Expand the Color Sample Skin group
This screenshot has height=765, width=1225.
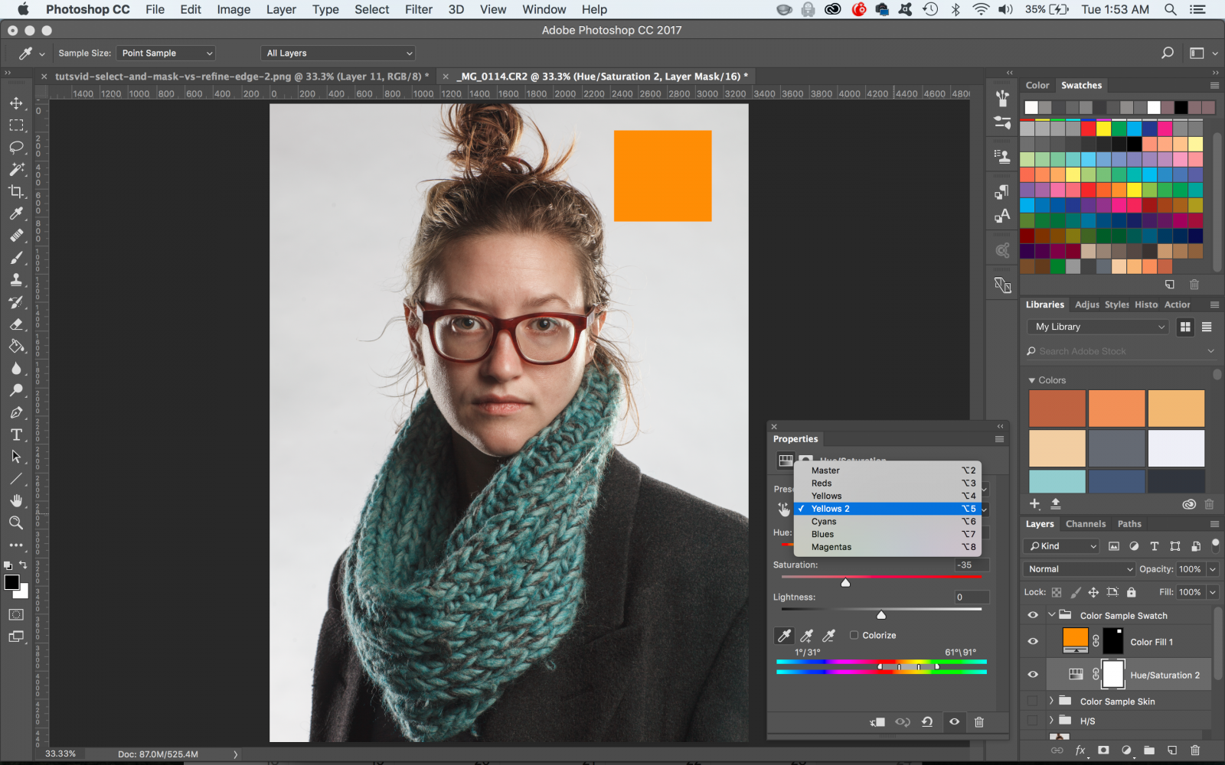[1050, 701]
